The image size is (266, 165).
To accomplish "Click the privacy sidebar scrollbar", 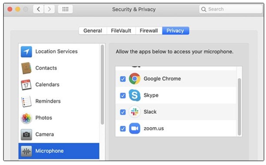I will 102,84.
